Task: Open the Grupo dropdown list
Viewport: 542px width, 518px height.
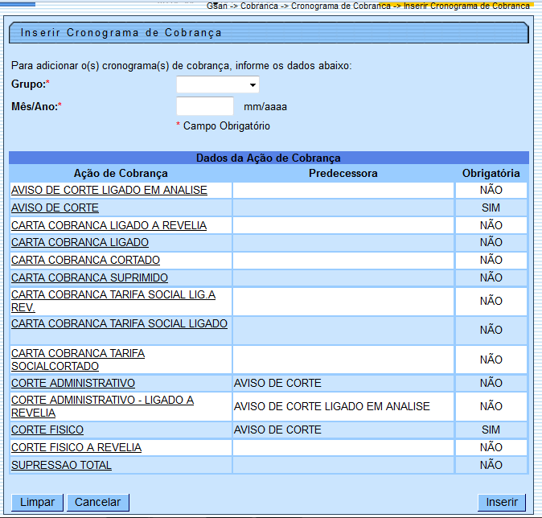Action: pos(217,84)
